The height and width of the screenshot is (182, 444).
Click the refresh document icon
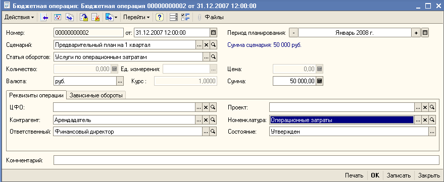click(58, 17)
